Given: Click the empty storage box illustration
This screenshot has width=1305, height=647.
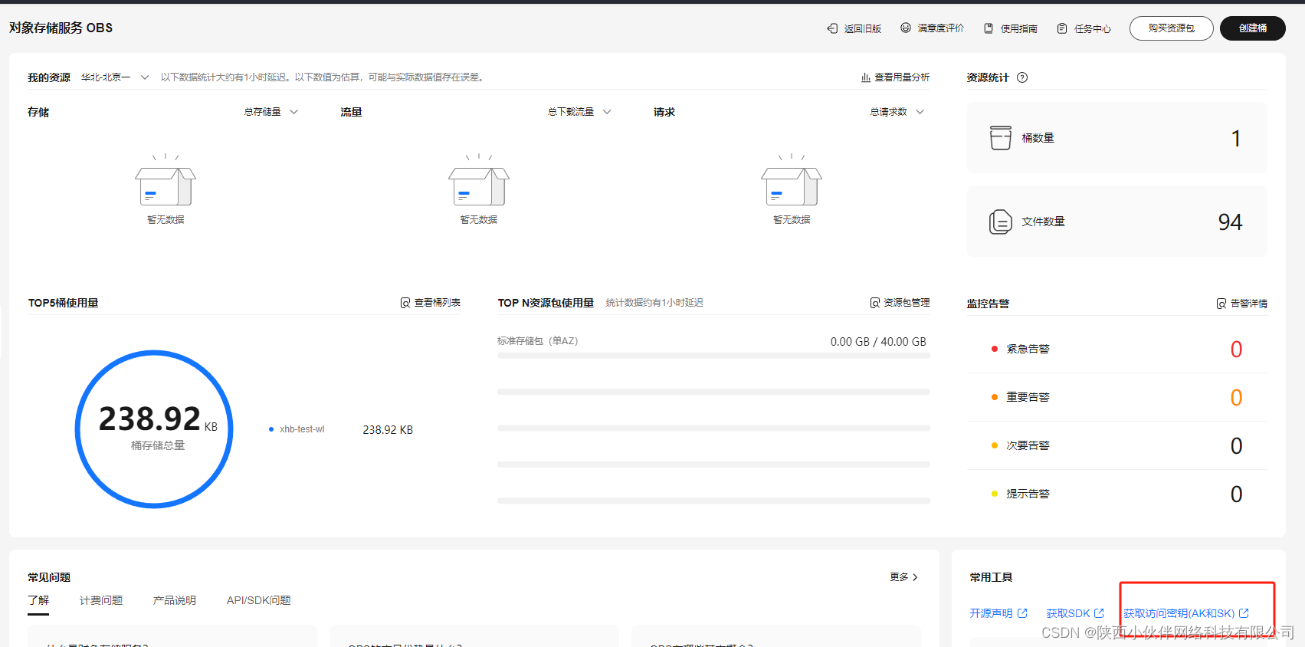Looking at the screenshot, I should (x=166, y=180).
